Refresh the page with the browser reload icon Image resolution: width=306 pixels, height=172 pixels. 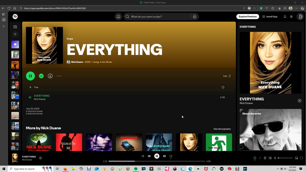coord(9,8)
